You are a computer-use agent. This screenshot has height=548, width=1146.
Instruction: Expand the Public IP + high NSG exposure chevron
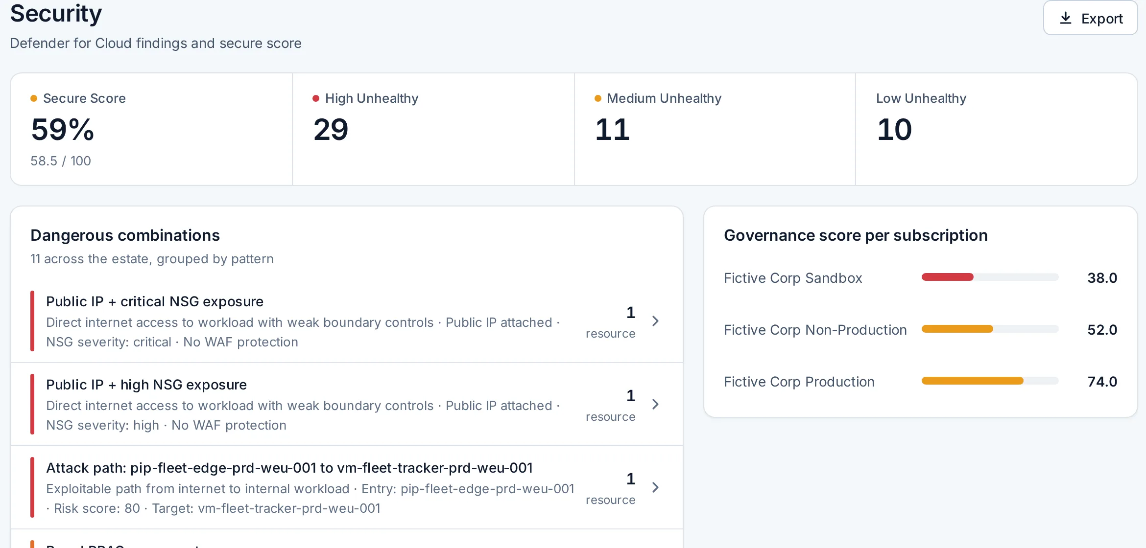click(x=655, y=404)
